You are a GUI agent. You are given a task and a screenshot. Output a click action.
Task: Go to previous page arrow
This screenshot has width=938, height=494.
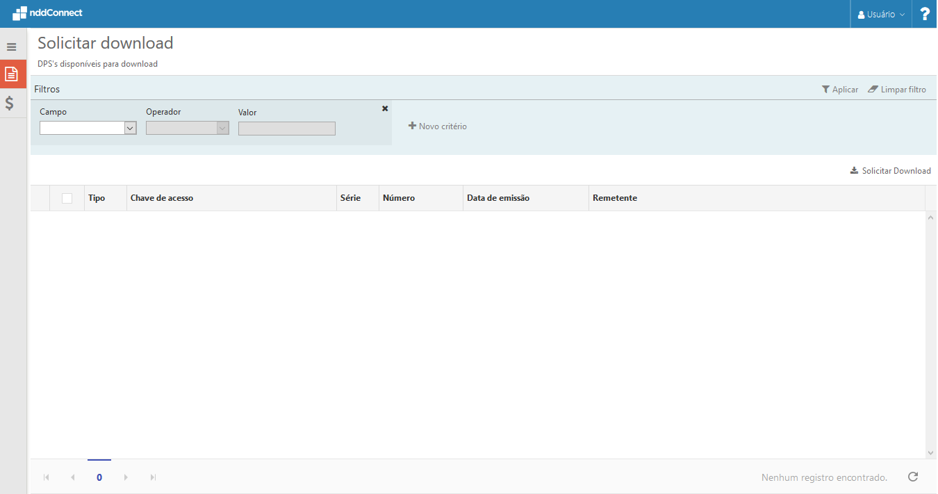pyautogui.click(x=73, y=477)
